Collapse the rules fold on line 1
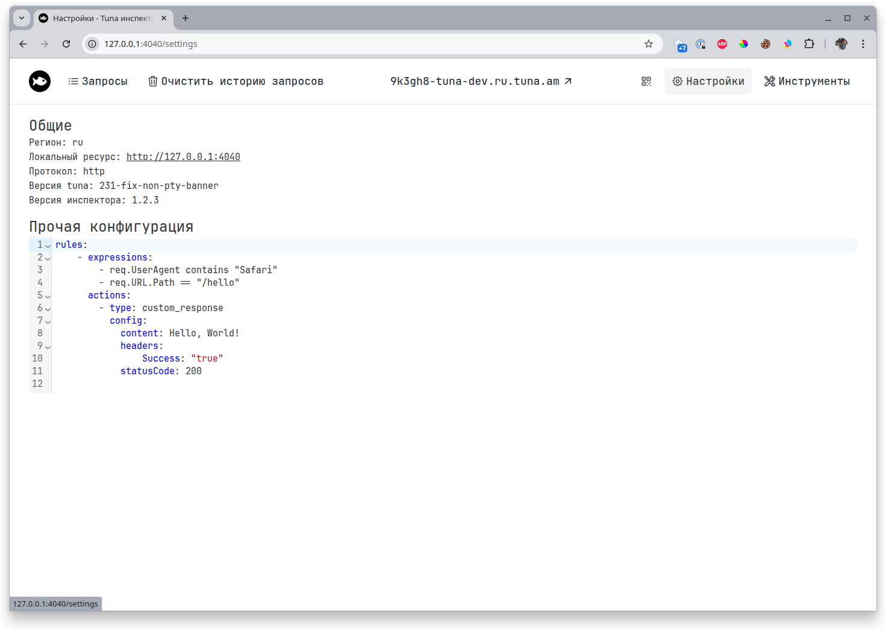Screen dimensions: 886x630 (48, 246)
